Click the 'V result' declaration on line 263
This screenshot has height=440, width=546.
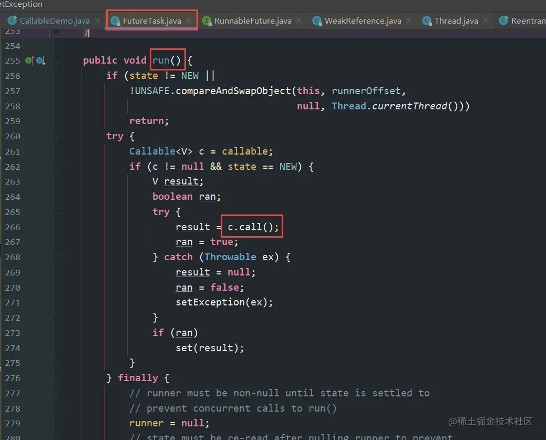coord(178,181)
